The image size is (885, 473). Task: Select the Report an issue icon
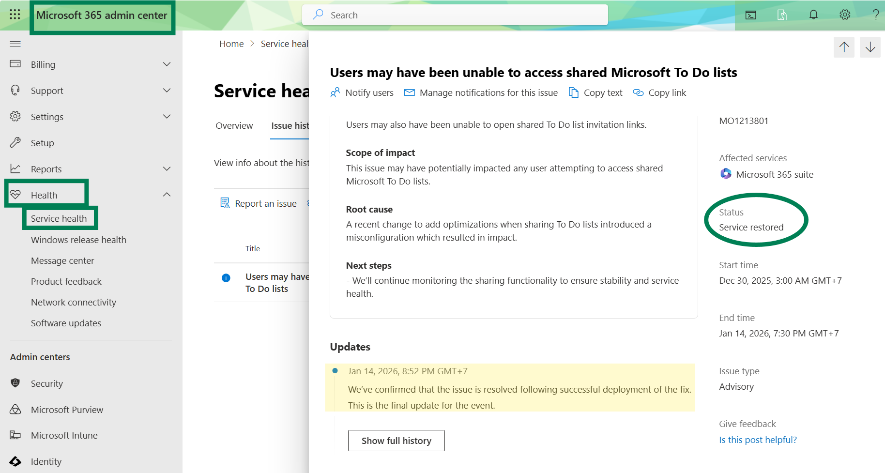coord(225,203)
